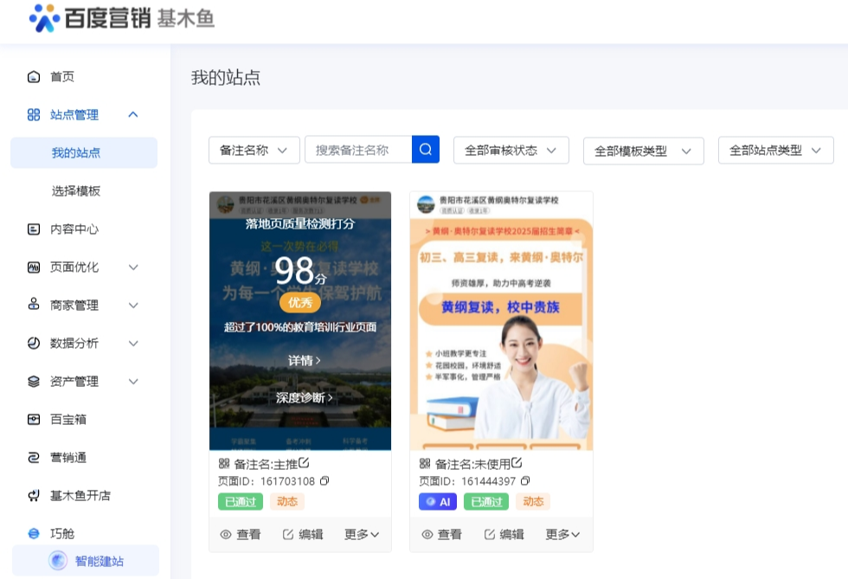The image size is (848, 579).
Task: Expand the 商家管理 menu chevron
Action: coord(133,306)
